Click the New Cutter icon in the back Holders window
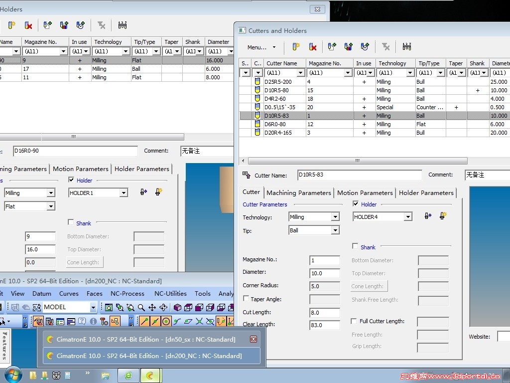 [12, 25]
